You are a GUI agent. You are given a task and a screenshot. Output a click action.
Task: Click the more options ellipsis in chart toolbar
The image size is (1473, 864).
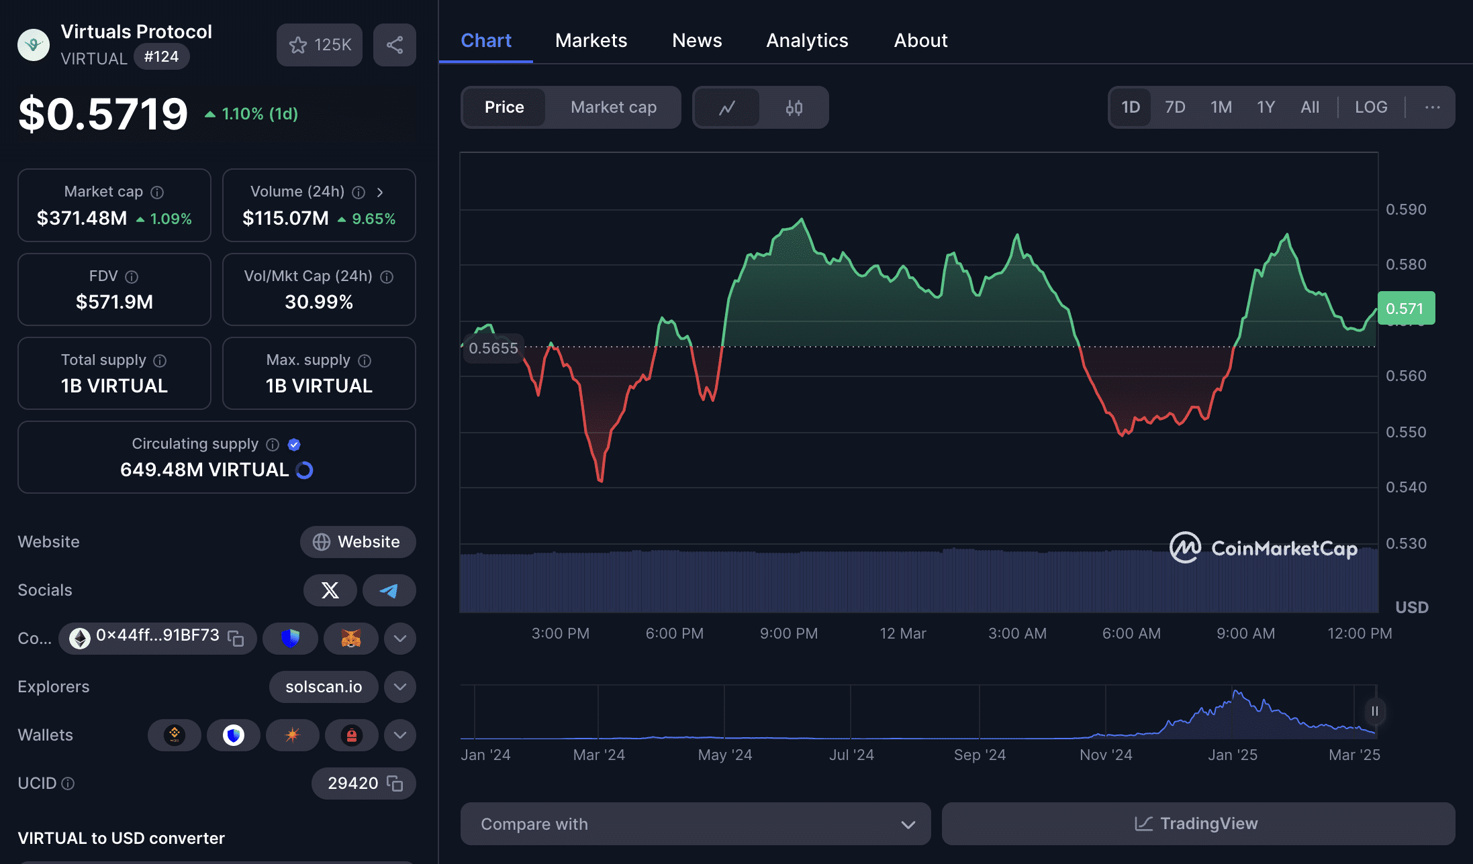[x=1432, y=107]
